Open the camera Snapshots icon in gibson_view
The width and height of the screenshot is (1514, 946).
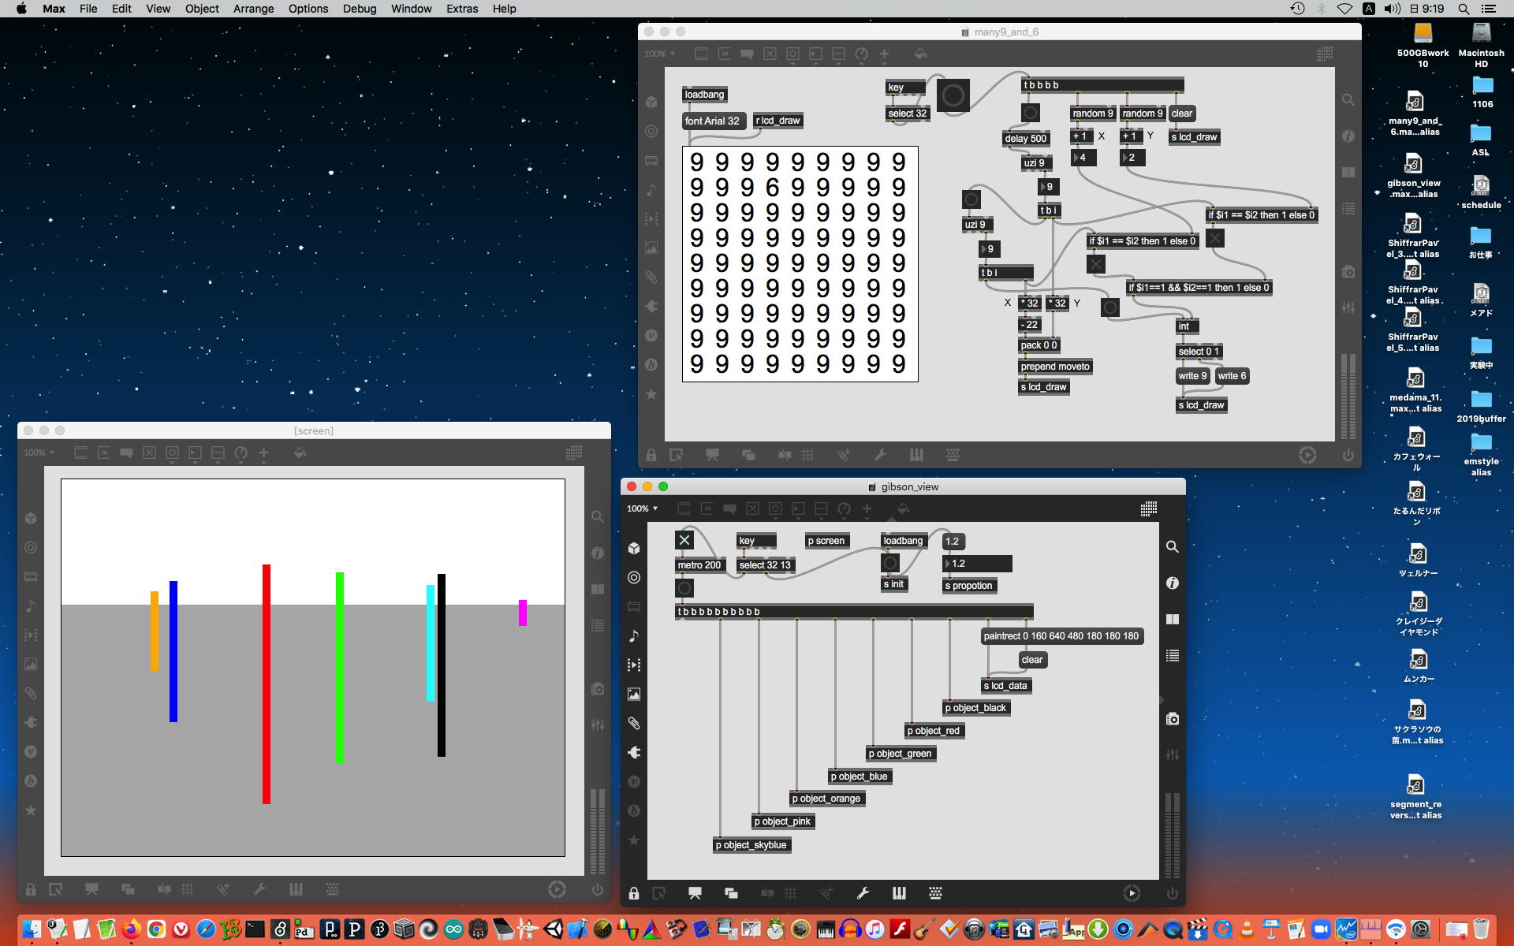[1173, 719]
